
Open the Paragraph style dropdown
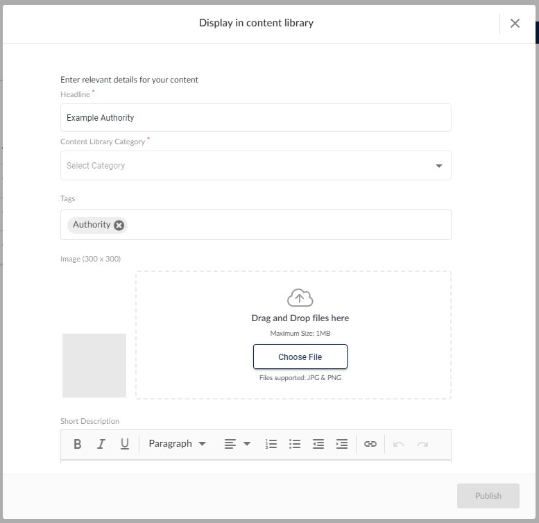[x=177, y=444]
